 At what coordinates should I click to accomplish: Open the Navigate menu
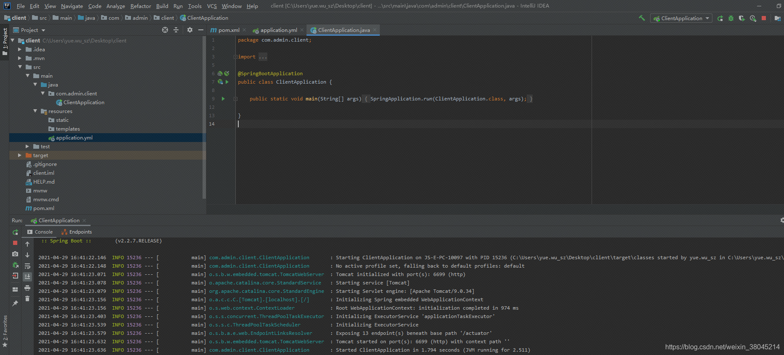72,6
